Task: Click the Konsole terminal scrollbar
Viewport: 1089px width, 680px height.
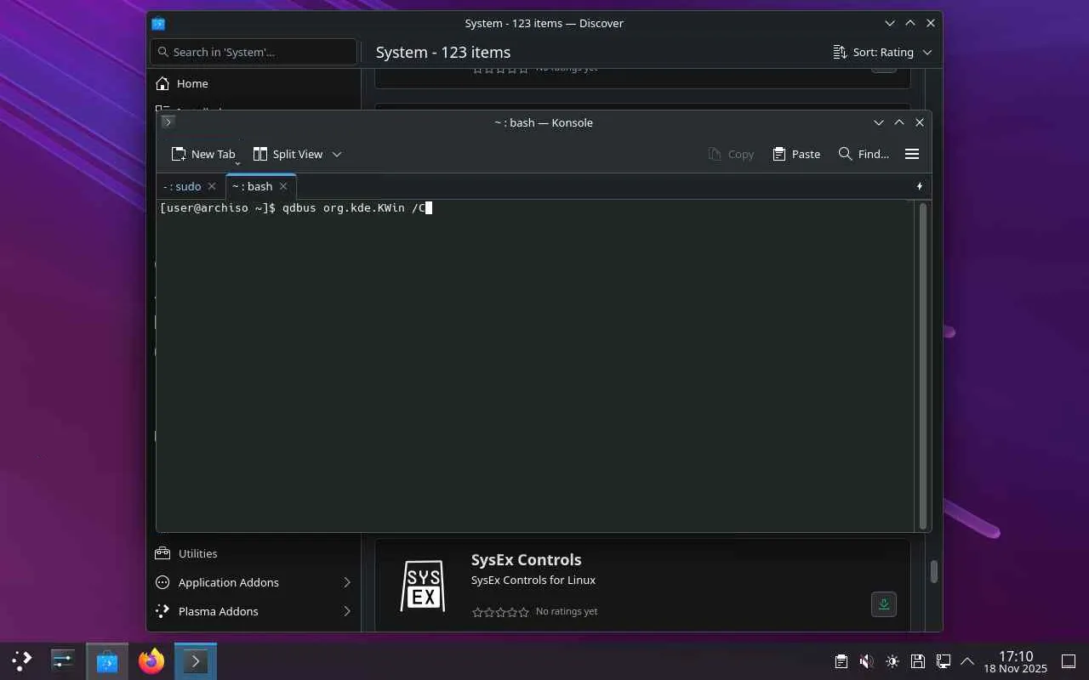Action: (923, 365)
